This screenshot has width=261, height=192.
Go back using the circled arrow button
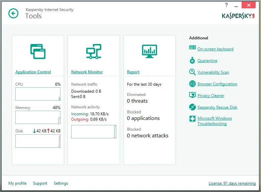pyautogui.click(x=13, y=13)
